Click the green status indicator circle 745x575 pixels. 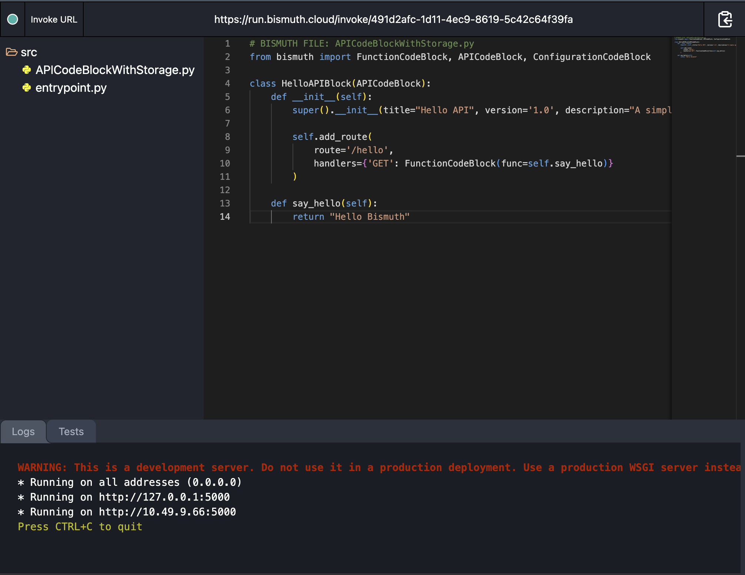[13, 19]
